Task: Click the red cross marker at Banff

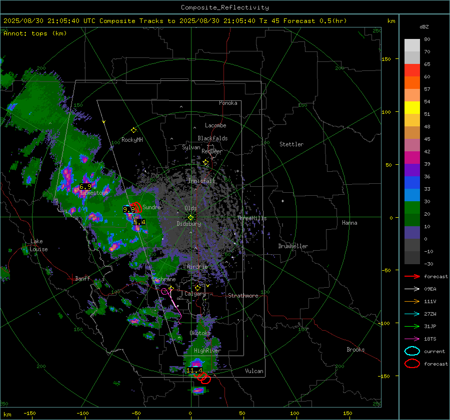Action: click(71, 279)
